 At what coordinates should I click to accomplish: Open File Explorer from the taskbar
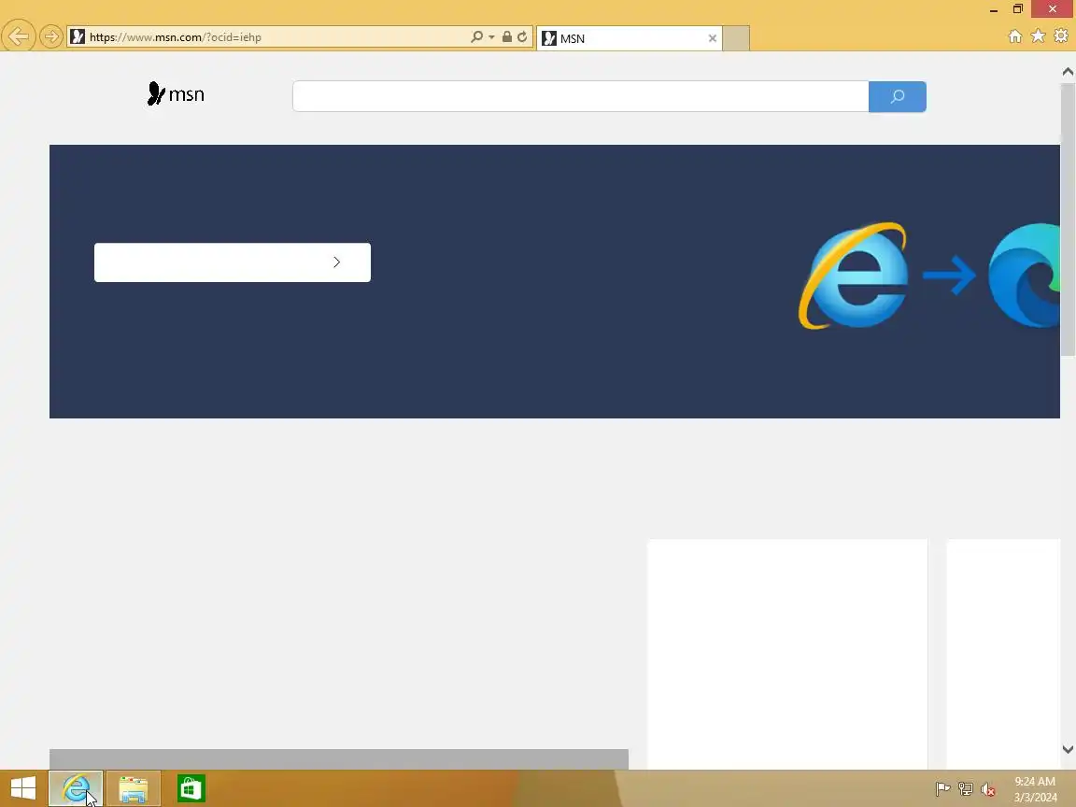point(134,788)
